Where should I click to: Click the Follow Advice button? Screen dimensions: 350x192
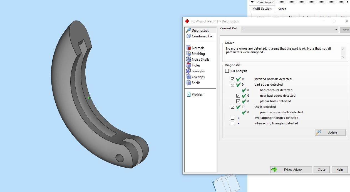coord(291,170)
